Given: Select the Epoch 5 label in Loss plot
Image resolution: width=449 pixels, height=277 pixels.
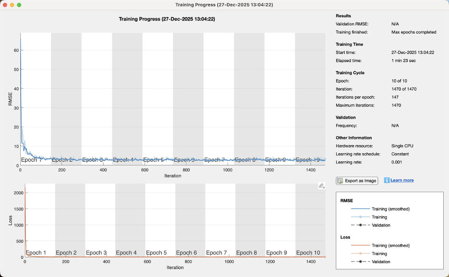Looking at the screenshot, I should pyautogui.click(x=156, y=253).
